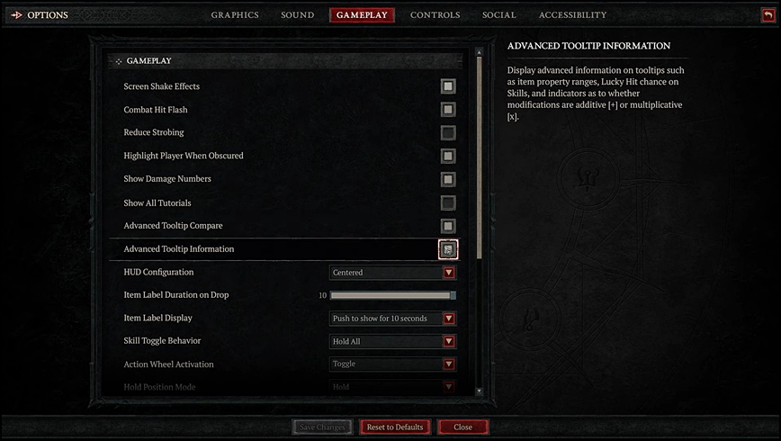Click the Close button at bottom
The width and height of the screenshot is (781, 441).
coord(462,427)
